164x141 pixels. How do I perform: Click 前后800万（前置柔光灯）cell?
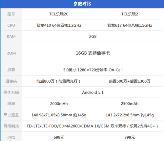tap(59, 81)
